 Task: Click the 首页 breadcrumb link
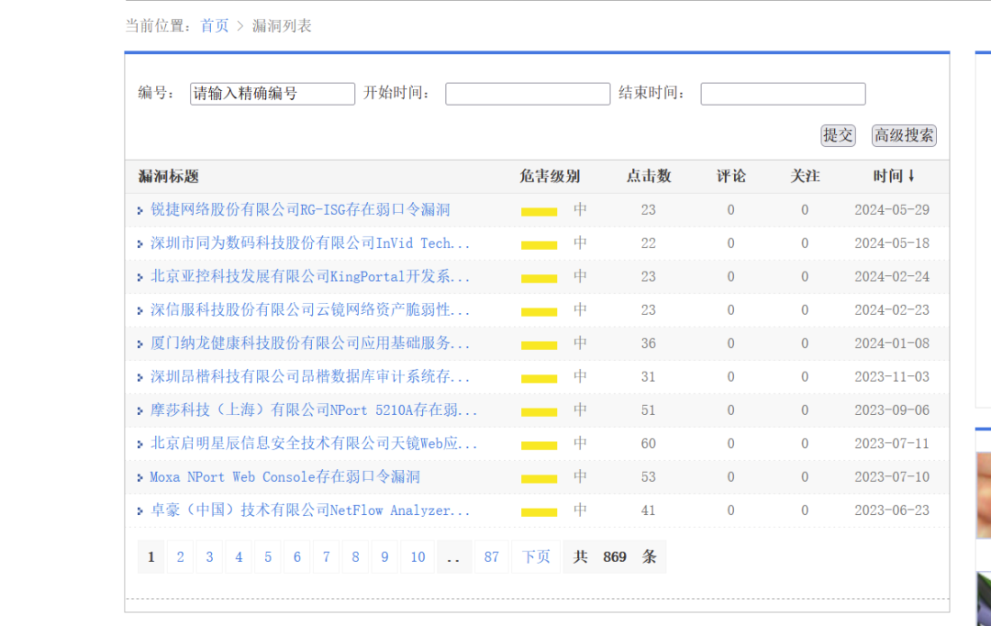[214, 26]
